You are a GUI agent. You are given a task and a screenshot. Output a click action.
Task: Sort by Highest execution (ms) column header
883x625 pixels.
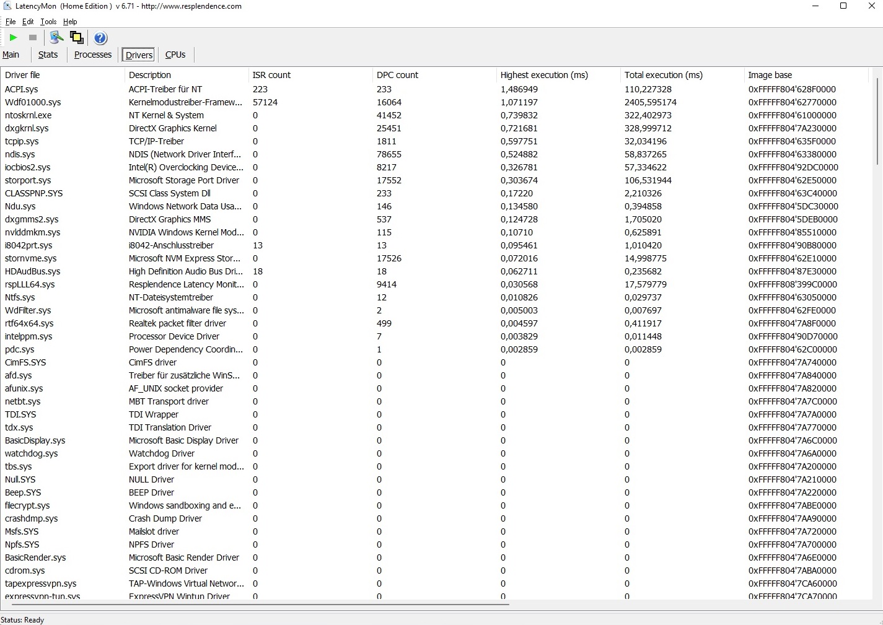click(x=558, y=75)
